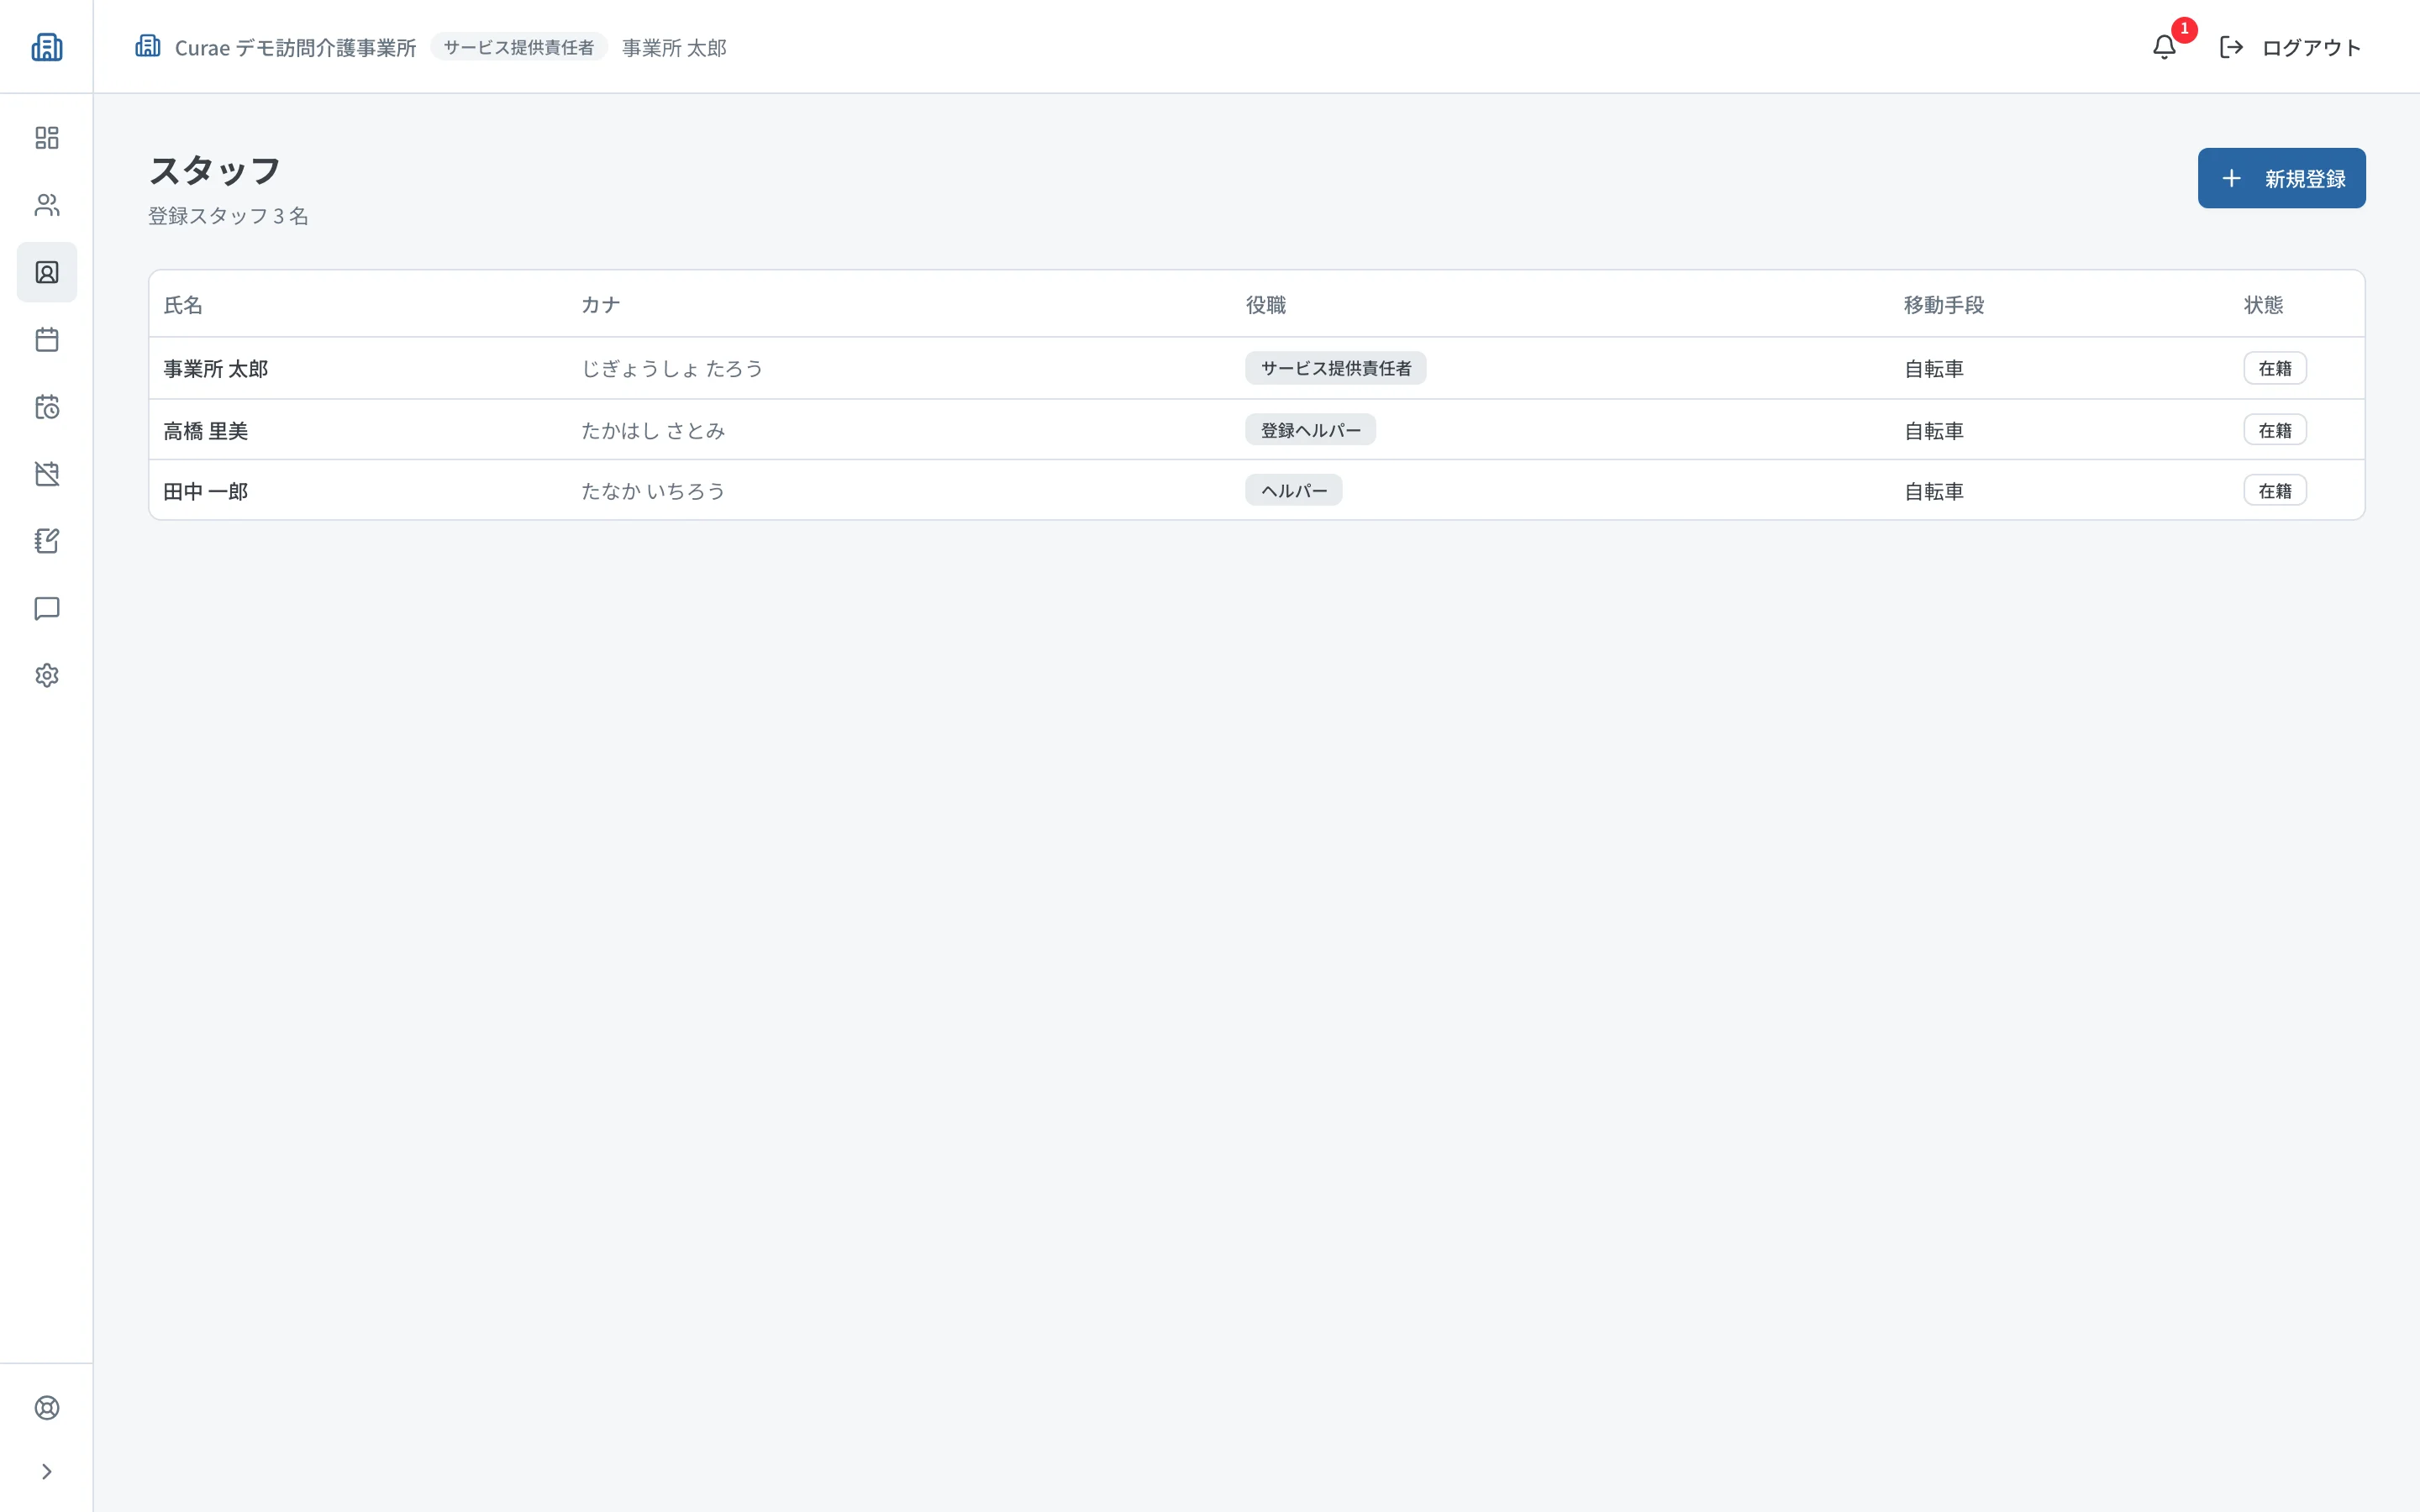Click the Curae building logo in sidebar
This screenshot has width=2420, height=1512.
[x=47, y=47]
